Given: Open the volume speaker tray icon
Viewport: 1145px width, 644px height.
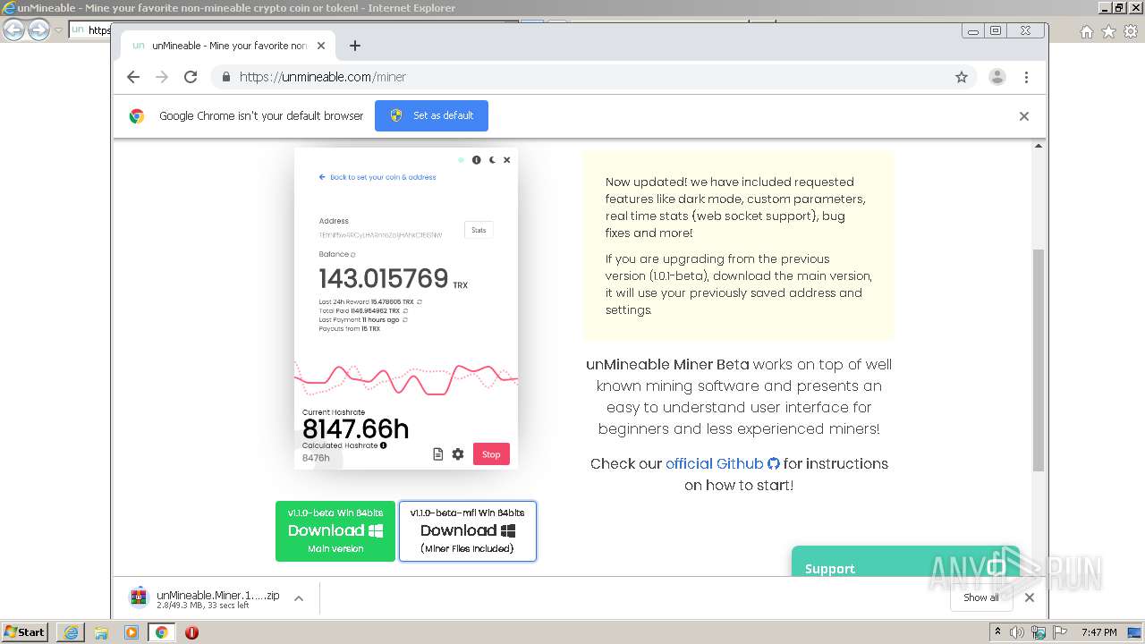Looking at the screenshot, I should 1018,632.
